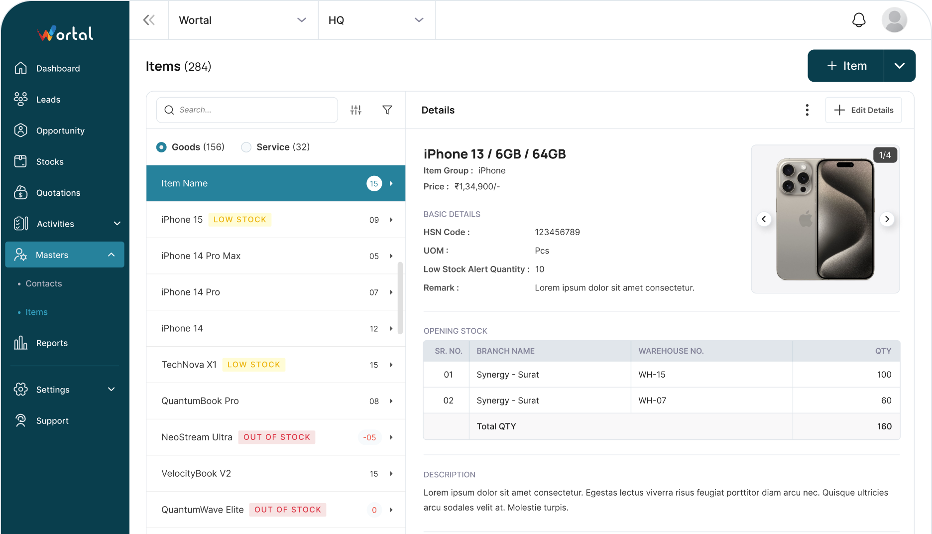Screen dimensions: 932x534
Task: Click the add Item button
Action: pyautogui.click(x=846, y=66)
